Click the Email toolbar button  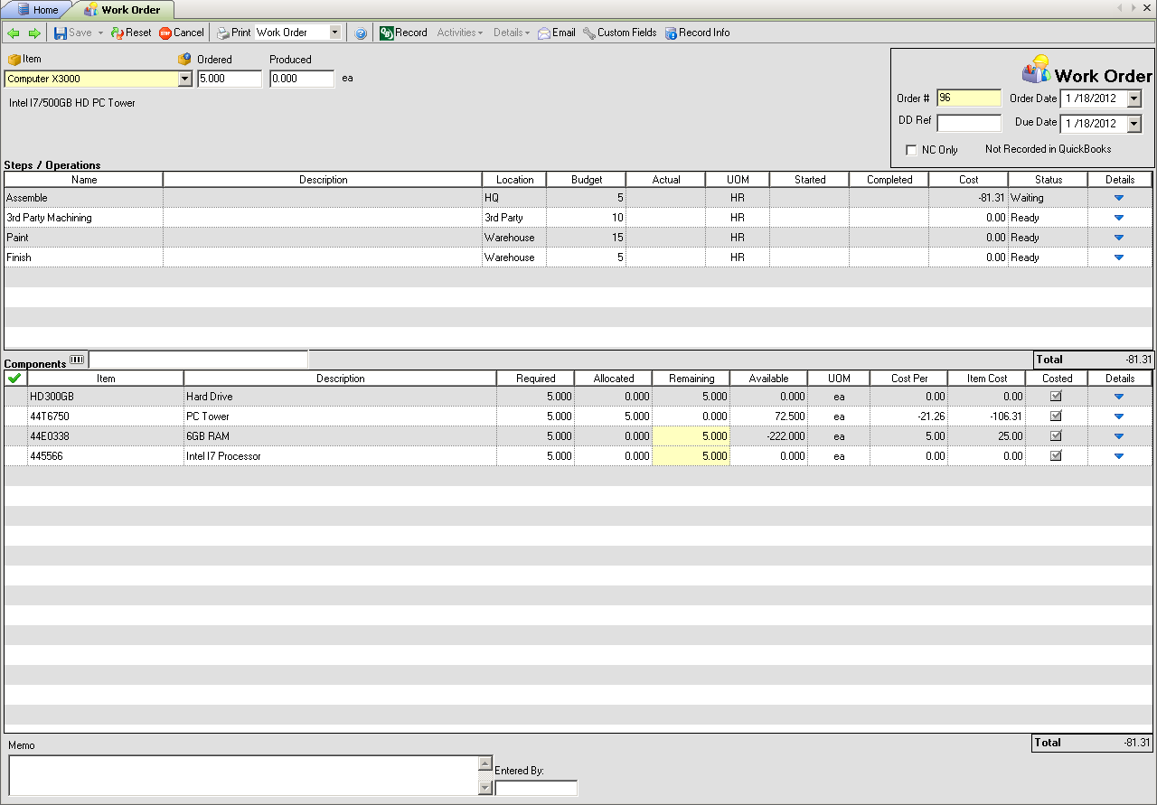coord(557,33)
